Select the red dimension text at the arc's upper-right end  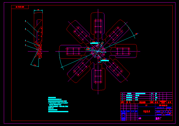(x=136, y=34)
